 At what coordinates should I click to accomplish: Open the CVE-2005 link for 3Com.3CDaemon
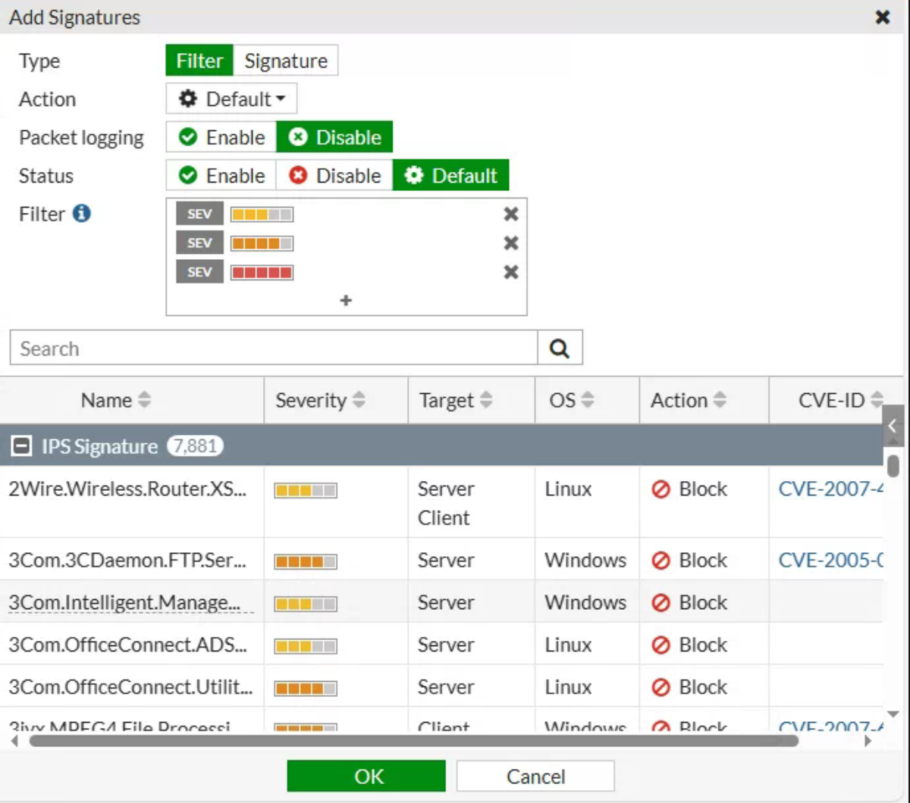pos(831,561)
